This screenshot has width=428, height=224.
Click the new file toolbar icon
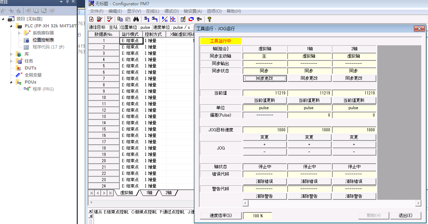[92, 19]
